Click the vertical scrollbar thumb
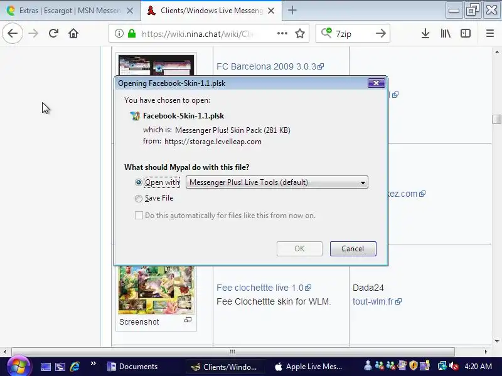This screenshot has width=502, height=376. click(496, 119)
